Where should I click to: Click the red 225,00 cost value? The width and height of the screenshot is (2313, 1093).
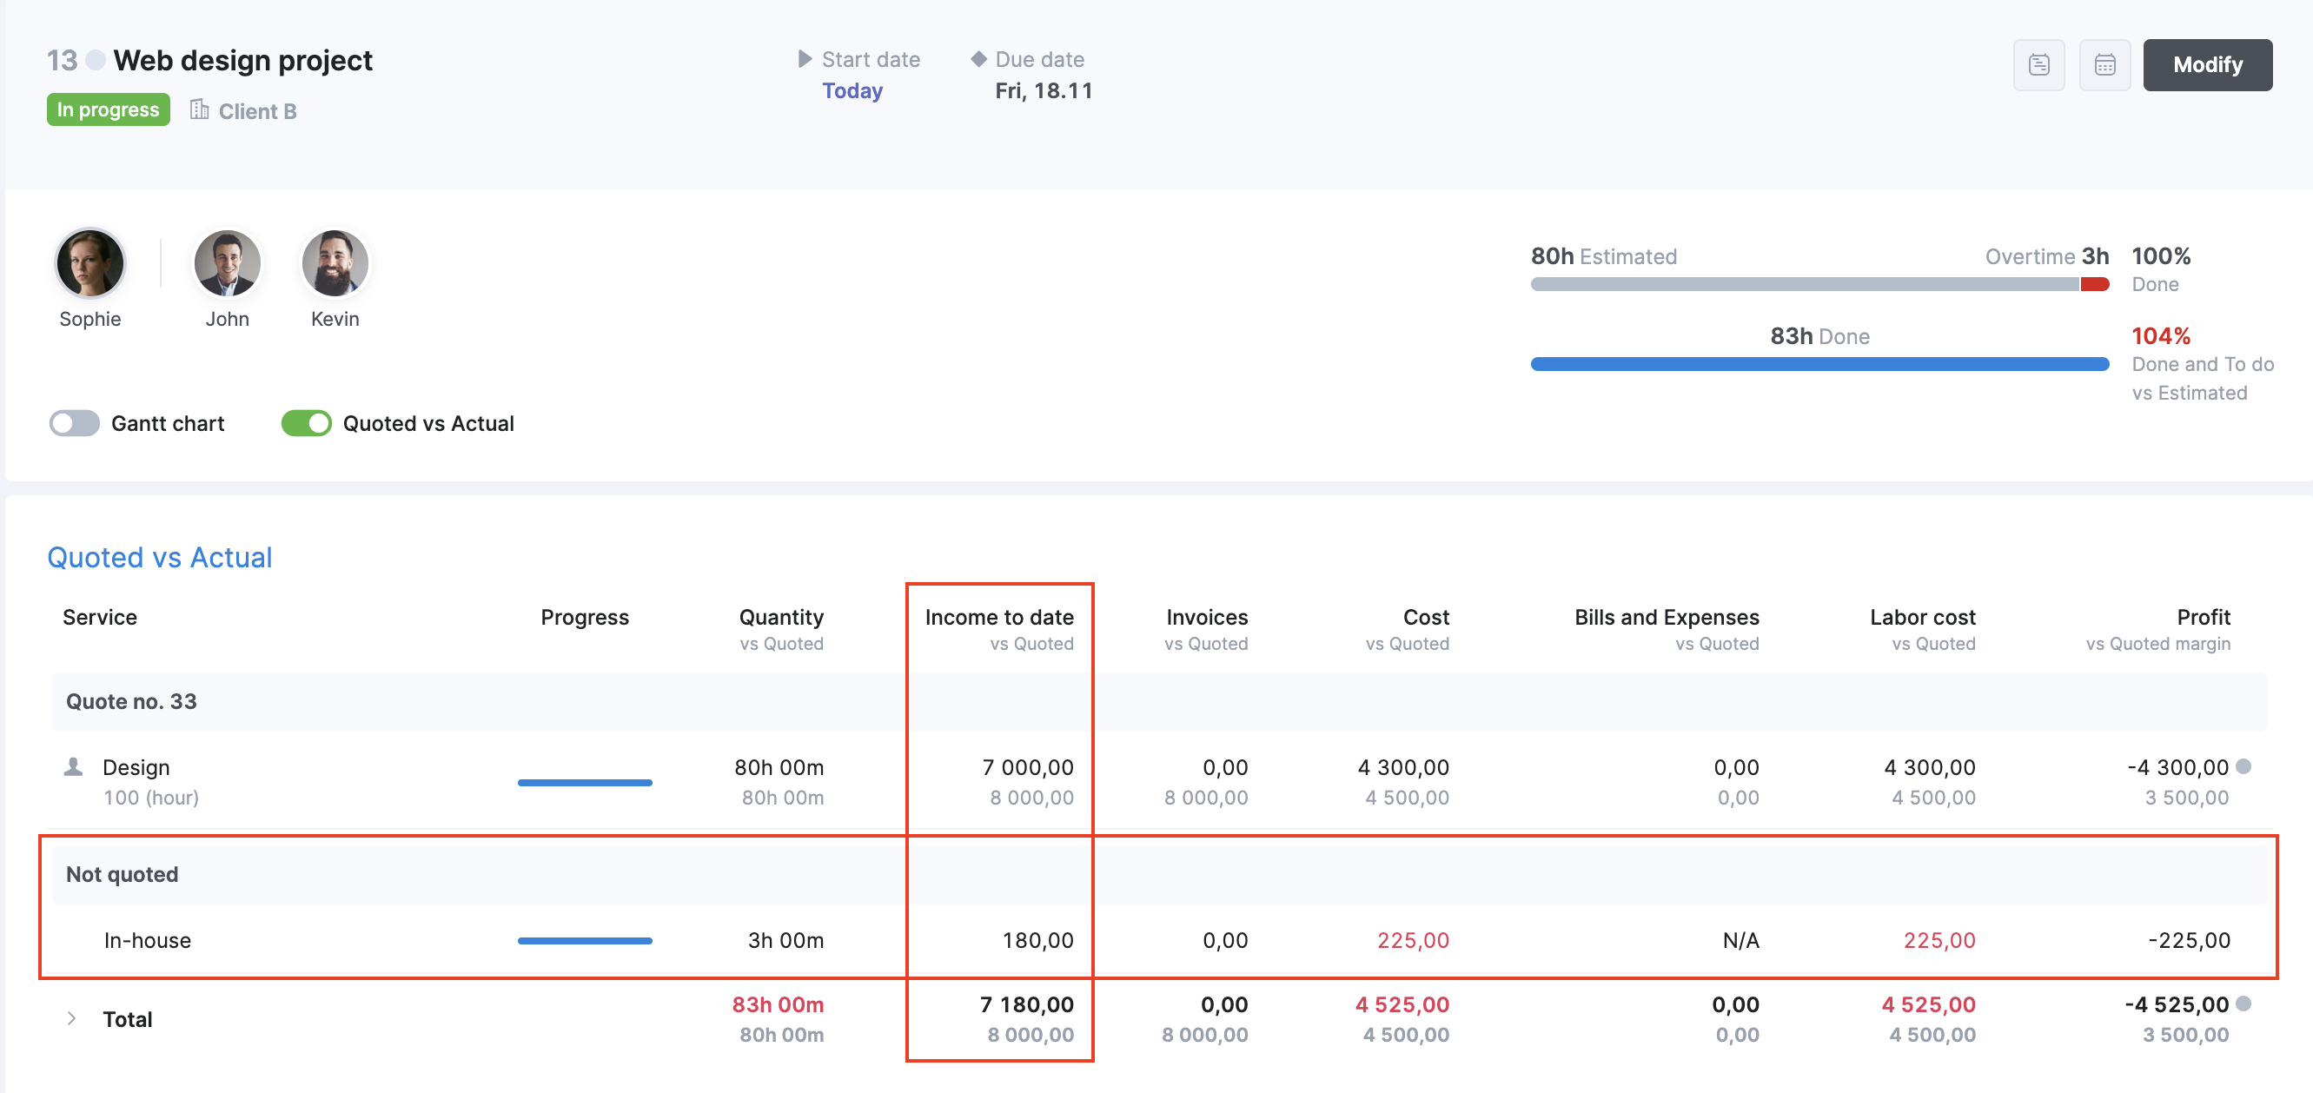point(1413,940)
